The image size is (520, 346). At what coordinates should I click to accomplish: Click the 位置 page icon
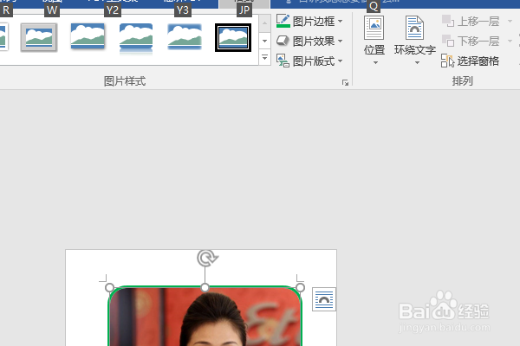[x=374, y=28]
